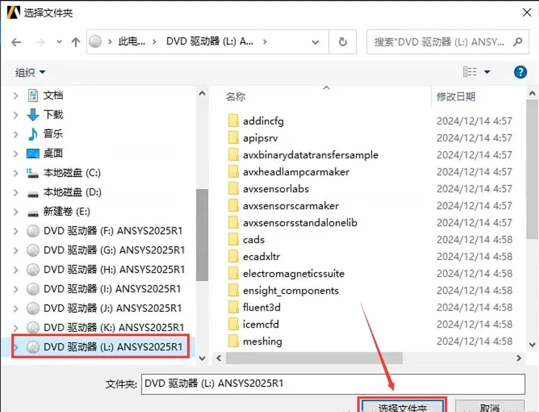Click the file list vertical scrollbar thumb
539x412 pixels.
[x=532, y=169]
